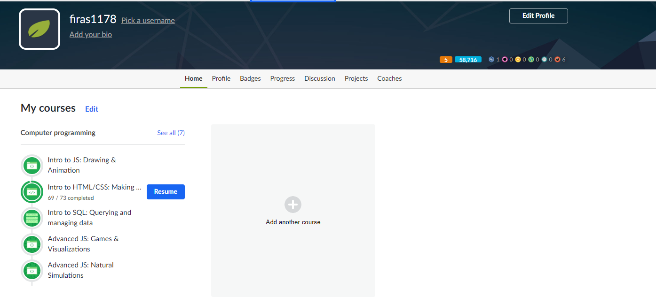Open Intro to JS: Drawing & Animation
This screenshot has height=304, width=656.
click(x=82, y=165)
